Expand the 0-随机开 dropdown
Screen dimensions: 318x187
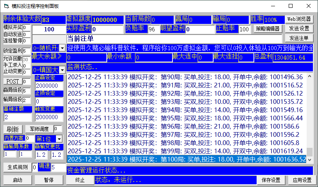[x=63, y=48]
